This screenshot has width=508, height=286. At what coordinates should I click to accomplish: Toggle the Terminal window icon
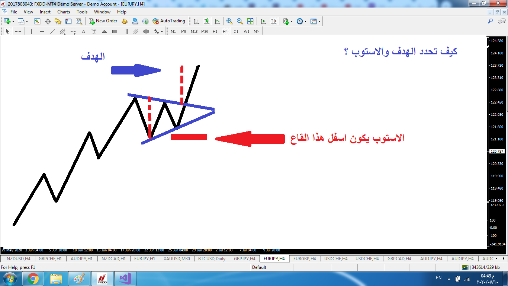pyautogui.click(x=68, y=21)
